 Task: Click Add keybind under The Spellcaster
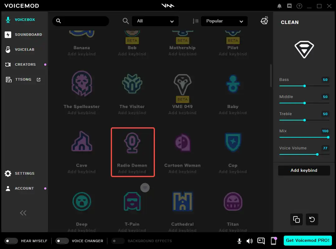(x=82, y=113)
